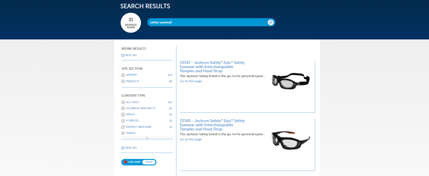Image resolution: width=429 pixels, height=176 pixels.
Task: Open the 33345 Jackson Safety Epic eyewear title
Action: (x=212, y=125)
